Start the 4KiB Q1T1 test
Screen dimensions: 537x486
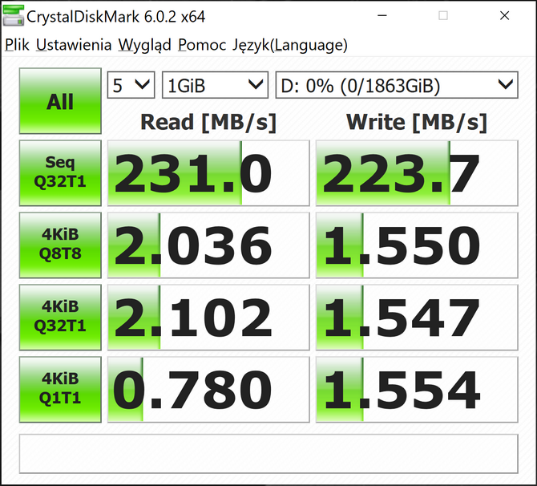click(x=60, y=390)
